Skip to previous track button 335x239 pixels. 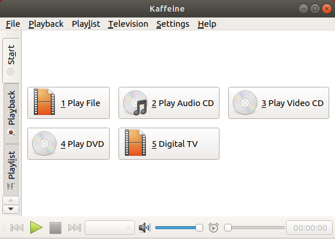[17, 228]
